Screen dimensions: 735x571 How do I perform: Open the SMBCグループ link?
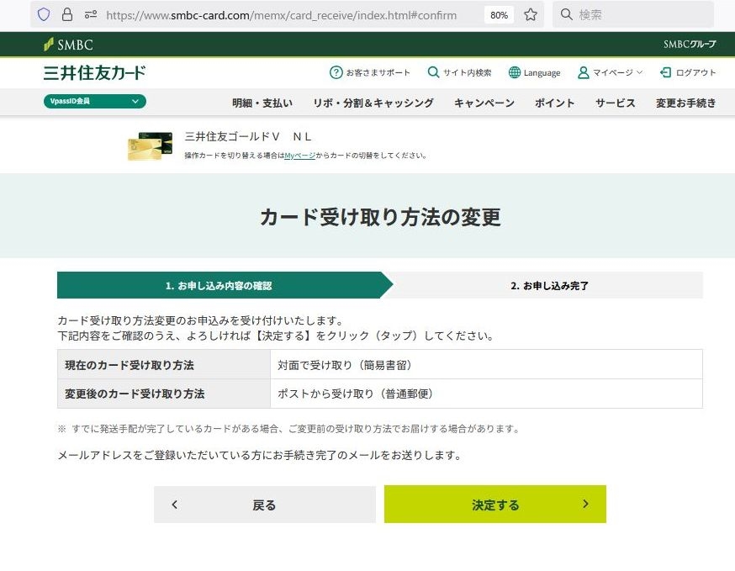tap(690, 44)
